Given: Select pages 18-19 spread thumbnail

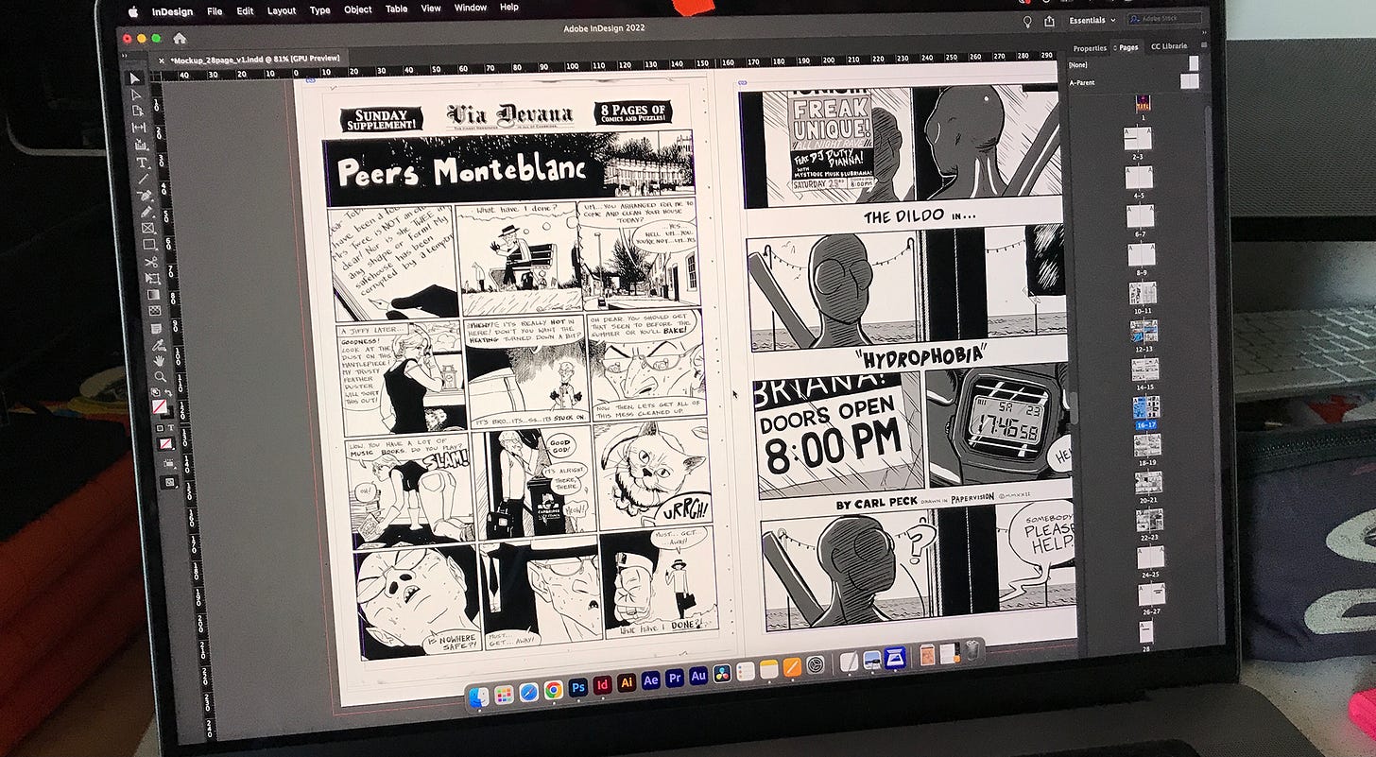Looking at the screenshot, I should (x=1147, y=445).
